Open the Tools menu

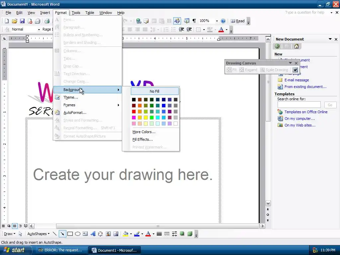[76, 13]
